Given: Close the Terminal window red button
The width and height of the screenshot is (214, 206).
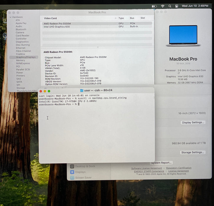Looking at the screenshot, I should (x=41, y=91).
